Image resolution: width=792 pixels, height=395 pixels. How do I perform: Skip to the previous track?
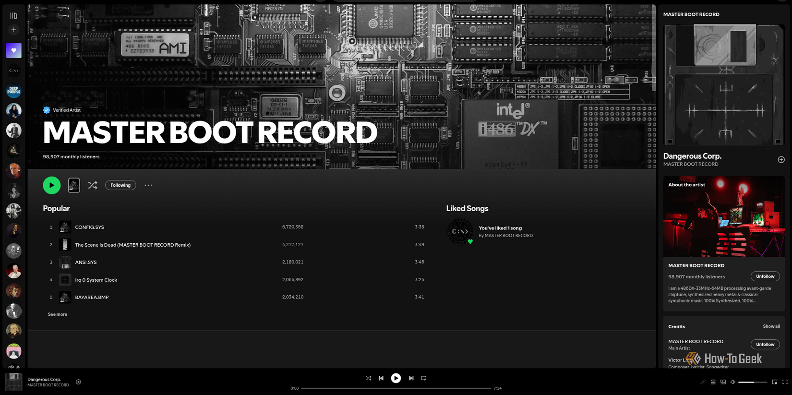(381, 378)
